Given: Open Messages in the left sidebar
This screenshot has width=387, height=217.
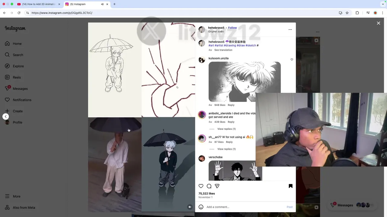Looking at the screenshot, I should (16, 89).
